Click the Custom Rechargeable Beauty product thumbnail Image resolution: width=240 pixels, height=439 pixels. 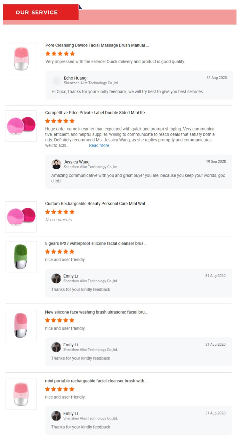21,217
